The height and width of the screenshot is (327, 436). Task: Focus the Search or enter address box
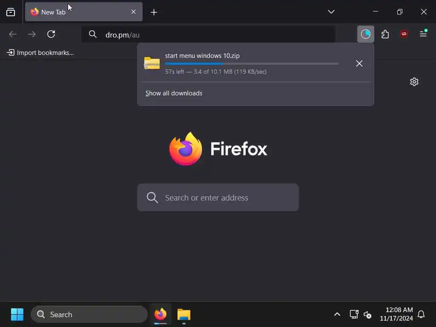click(x=218, y=198)
